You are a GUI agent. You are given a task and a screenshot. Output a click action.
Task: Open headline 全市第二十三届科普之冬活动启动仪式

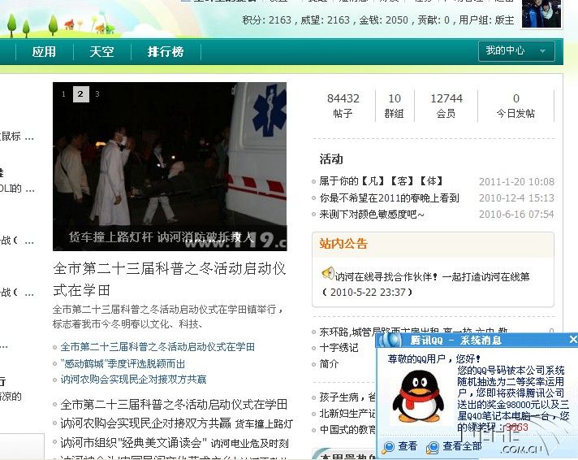coord(169,279)
